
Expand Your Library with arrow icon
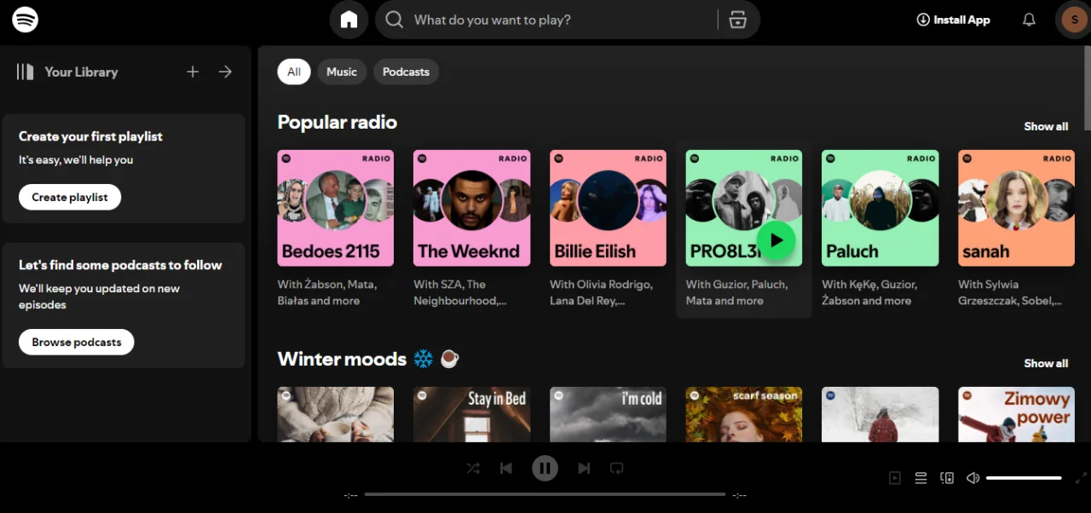point(225,72)
